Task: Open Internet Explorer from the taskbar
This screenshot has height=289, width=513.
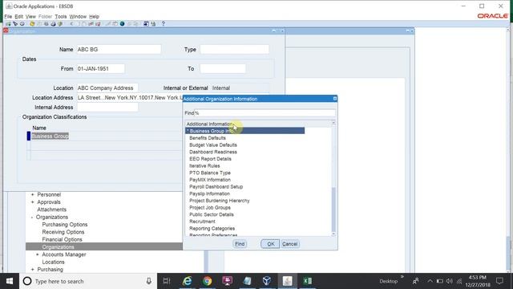Action: pyautogui.click(x=187, y=281)
